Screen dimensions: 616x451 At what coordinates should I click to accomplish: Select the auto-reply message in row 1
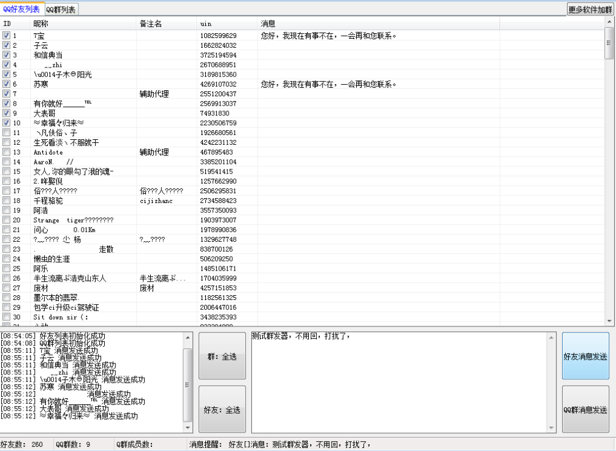click(329, 36)
